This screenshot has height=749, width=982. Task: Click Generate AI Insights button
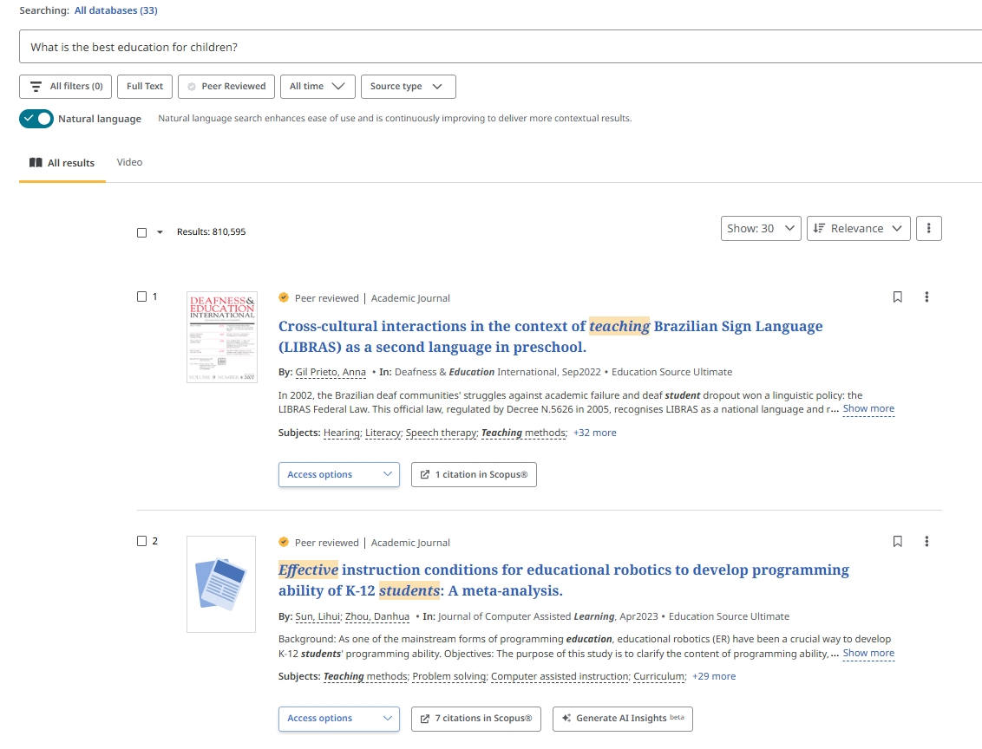[622, 719]
